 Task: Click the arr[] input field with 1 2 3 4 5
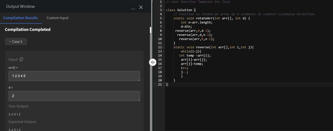pyautogui.click(x=74, y=76)
